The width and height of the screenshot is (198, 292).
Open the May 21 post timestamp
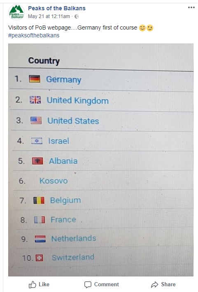tap(49, 16)
